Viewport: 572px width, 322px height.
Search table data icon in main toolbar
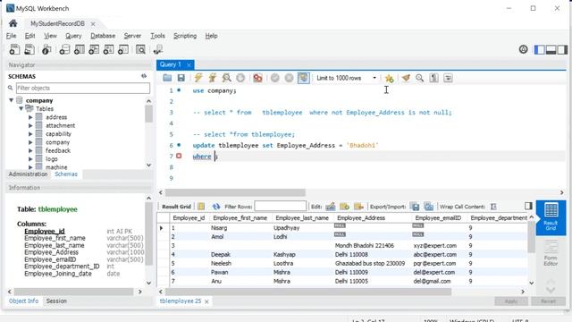click(140, 49)
